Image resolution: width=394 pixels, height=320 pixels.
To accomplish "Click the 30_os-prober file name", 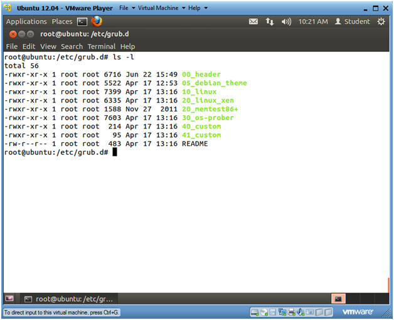I will 208,118.
